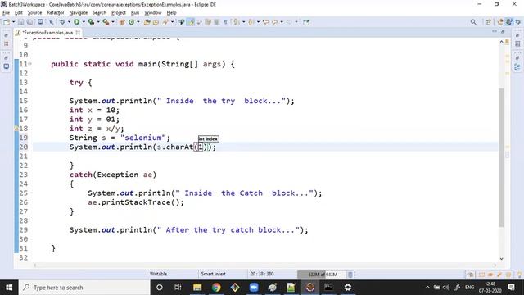The height and width of the screenshot is (295, 524).
Task: Click the Next Annotation icon
Action: click(x=237, y=22)
